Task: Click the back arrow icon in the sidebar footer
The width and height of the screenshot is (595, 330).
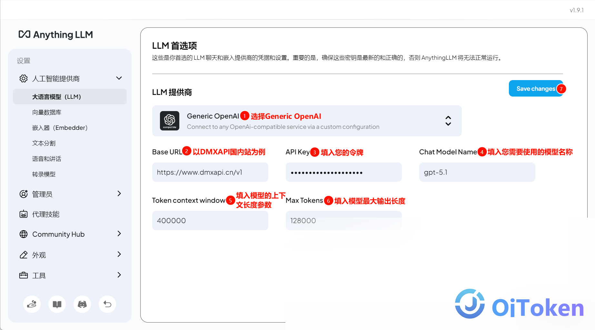Action: point(107,304)
